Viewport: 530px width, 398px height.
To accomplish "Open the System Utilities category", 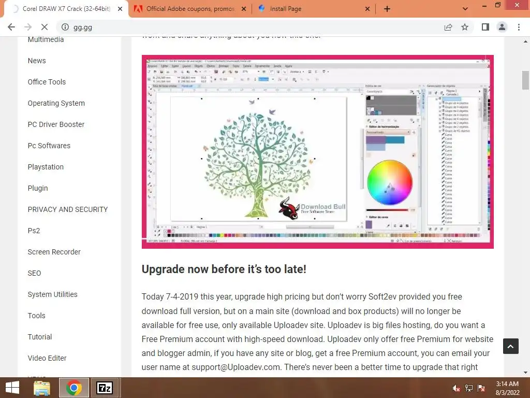I will (x=52, y=294).
